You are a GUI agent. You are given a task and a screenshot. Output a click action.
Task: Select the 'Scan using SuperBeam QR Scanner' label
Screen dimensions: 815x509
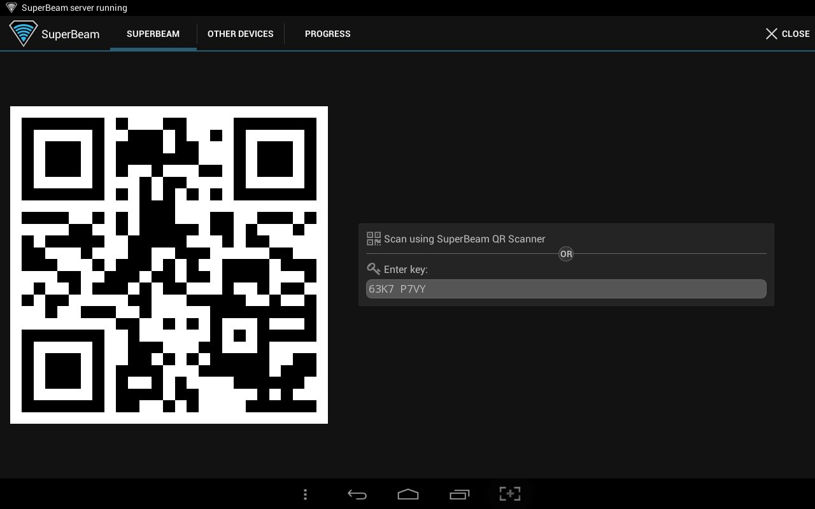(x=464, y=239)
